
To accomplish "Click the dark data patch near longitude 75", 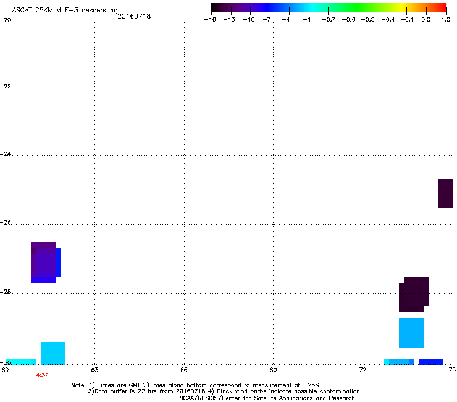I will 445,194.
